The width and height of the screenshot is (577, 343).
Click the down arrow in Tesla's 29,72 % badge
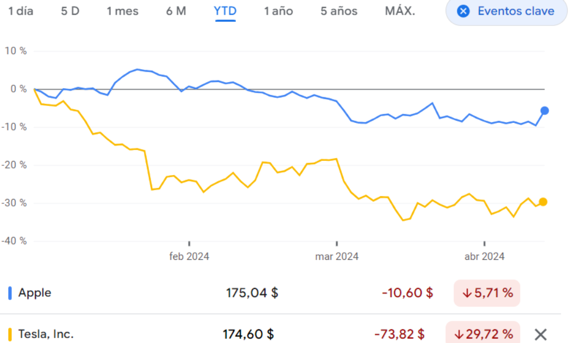pos(459,334)
